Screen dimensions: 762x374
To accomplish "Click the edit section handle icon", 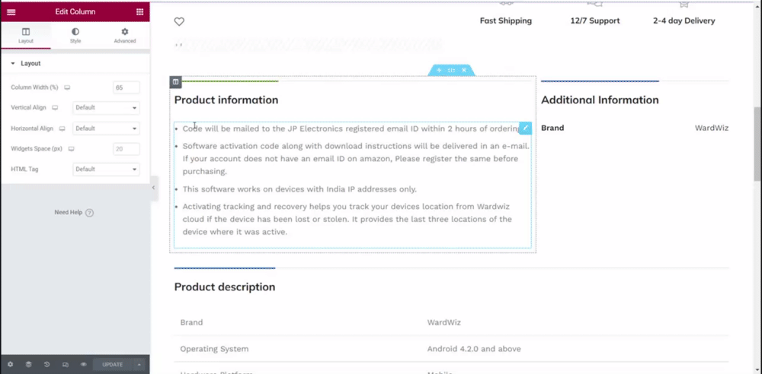I will (451, 71).
